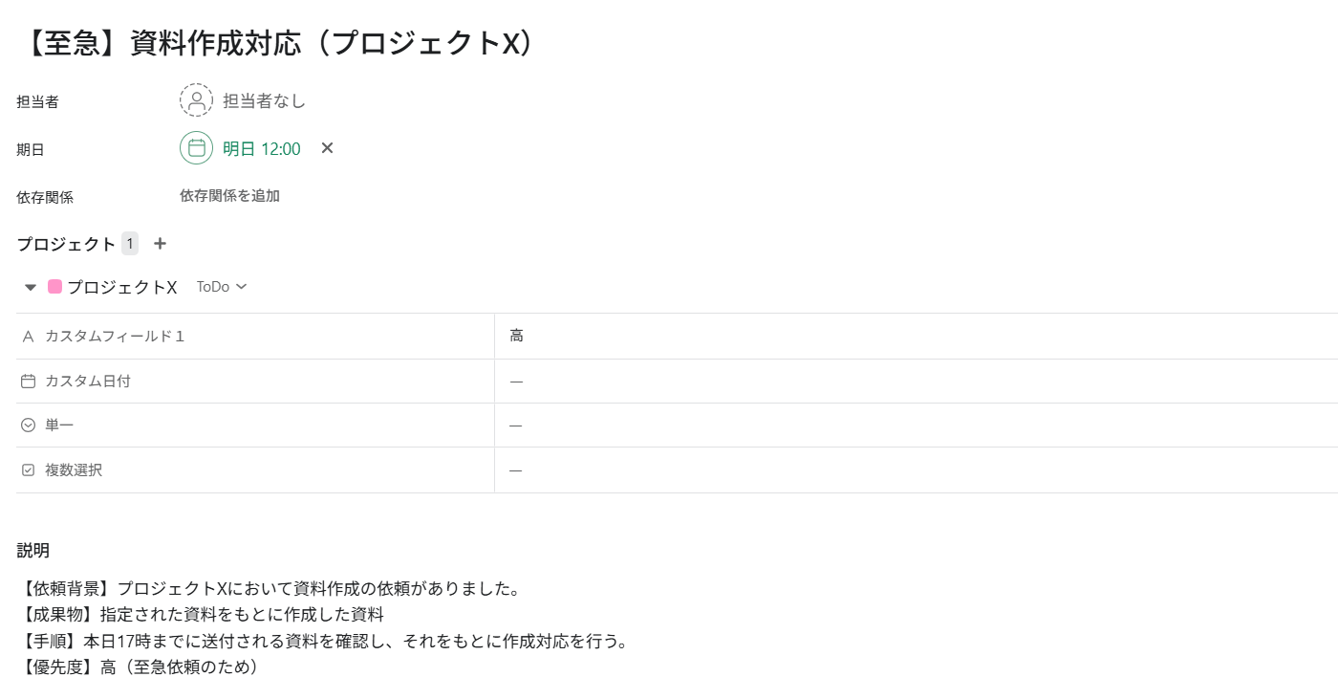Open the due date calendar icon

[x=196, y=148]
